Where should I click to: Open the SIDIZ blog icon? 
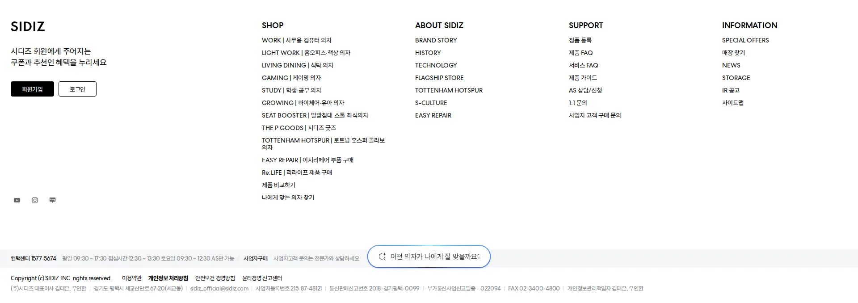(52, 200)
